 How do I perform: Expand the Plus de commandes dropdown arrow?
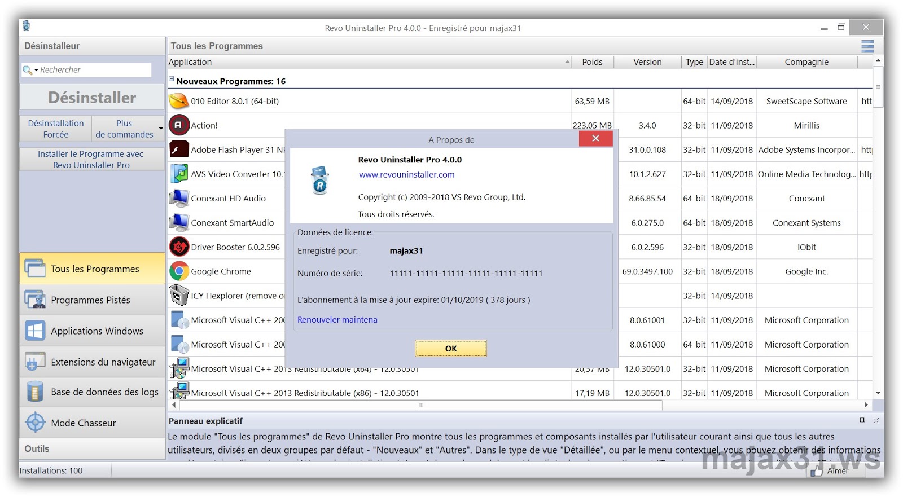click(x=161, y=129)
